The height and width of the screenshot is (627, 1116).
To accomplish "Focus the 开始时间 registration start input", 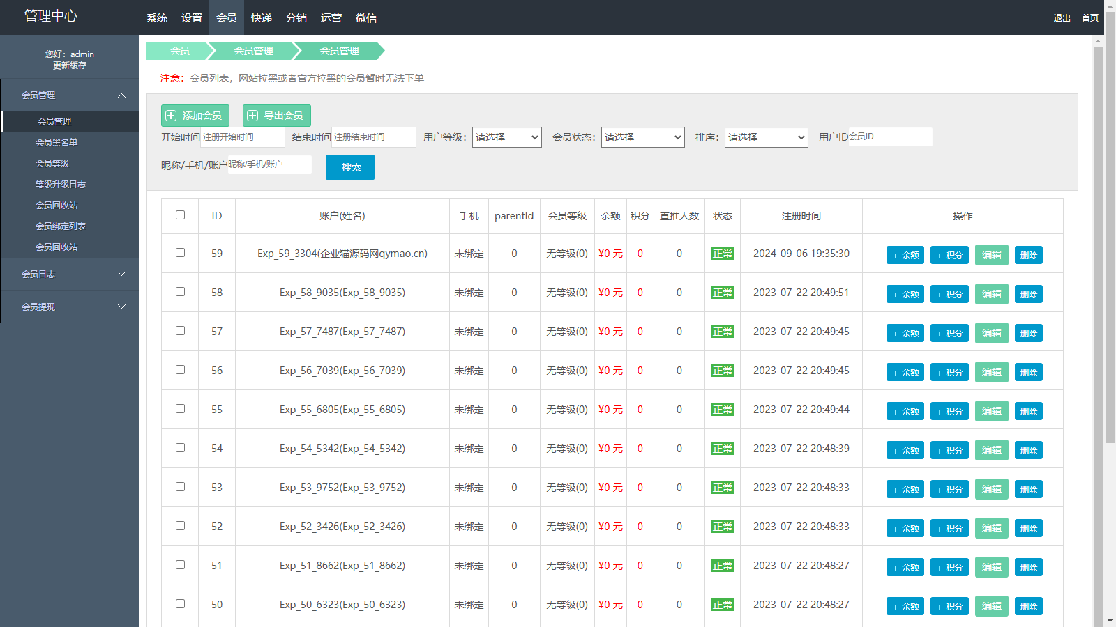I will coord(242,137).
